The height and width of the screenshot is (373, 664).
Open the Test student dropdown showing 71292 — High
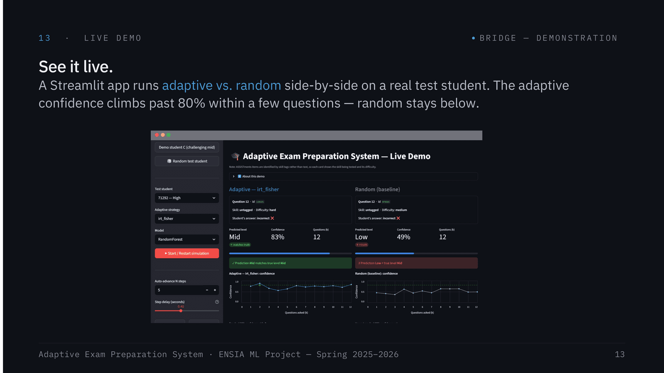[x=187, y=198]
